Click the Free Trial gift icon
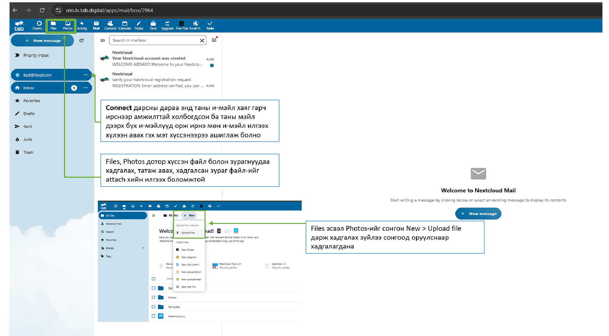 (x=182, y=25)
